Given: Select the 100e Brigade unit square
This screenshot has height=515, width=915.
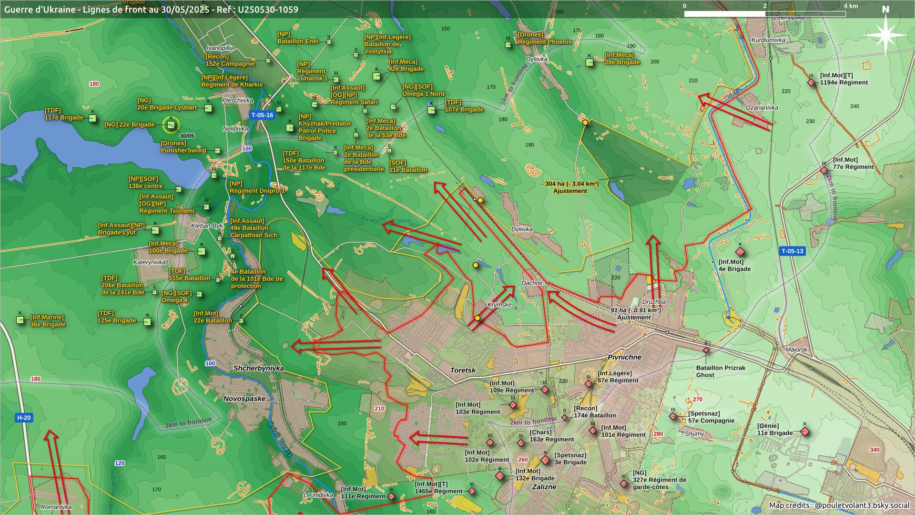Looking at the screenshot, I should (x=202, y=251).
